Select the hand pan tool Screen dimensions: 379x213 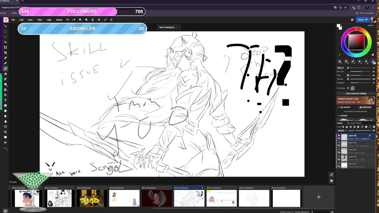point(5,122)
